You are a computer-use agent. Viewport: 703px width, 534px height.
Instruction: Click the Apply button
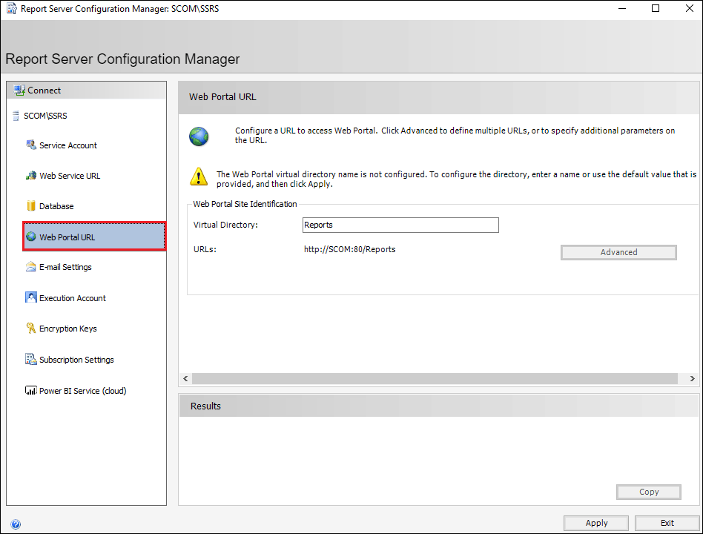(596, 523)
